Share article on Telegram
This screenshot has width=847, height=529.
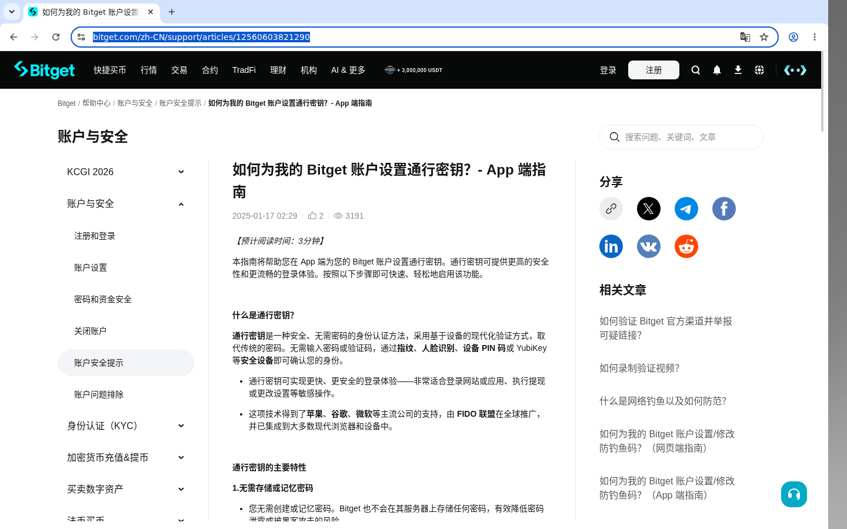pyautogui.click(x=686, y=209)
